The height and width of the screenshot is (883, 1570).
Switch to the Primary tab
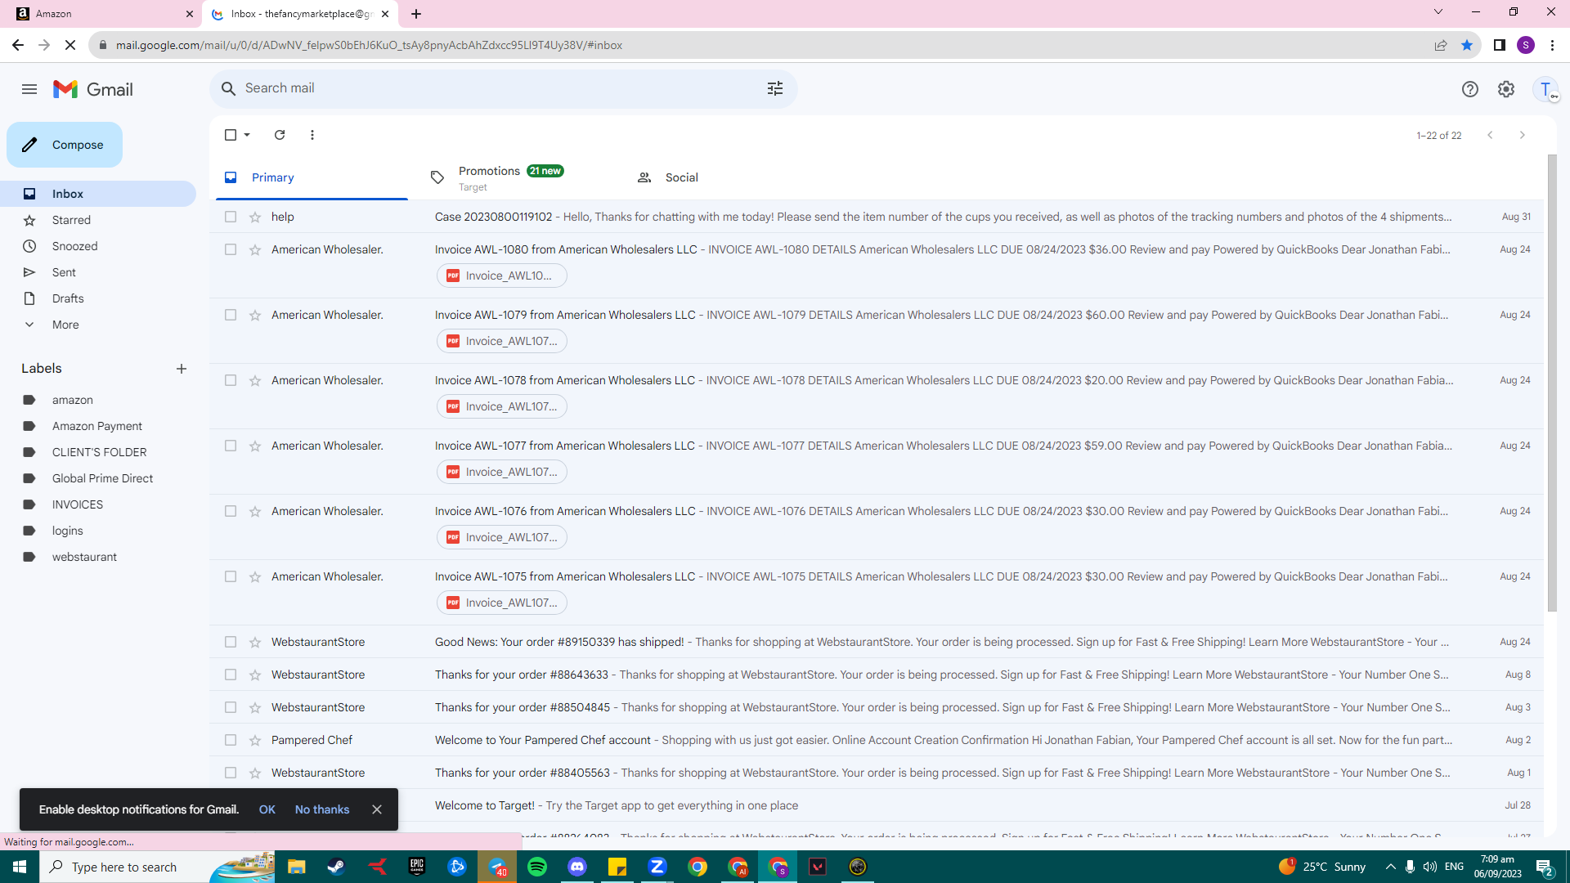[312, 177]
